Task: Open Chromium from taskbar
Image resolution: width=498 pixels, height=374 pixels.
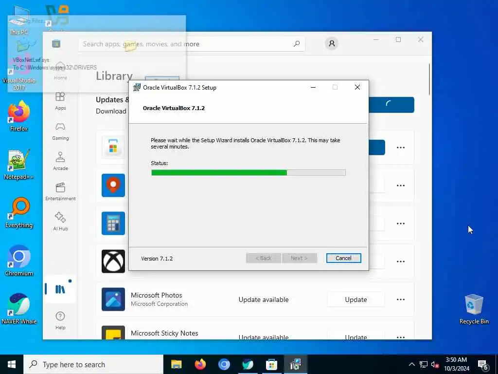Action: point(224,364)
